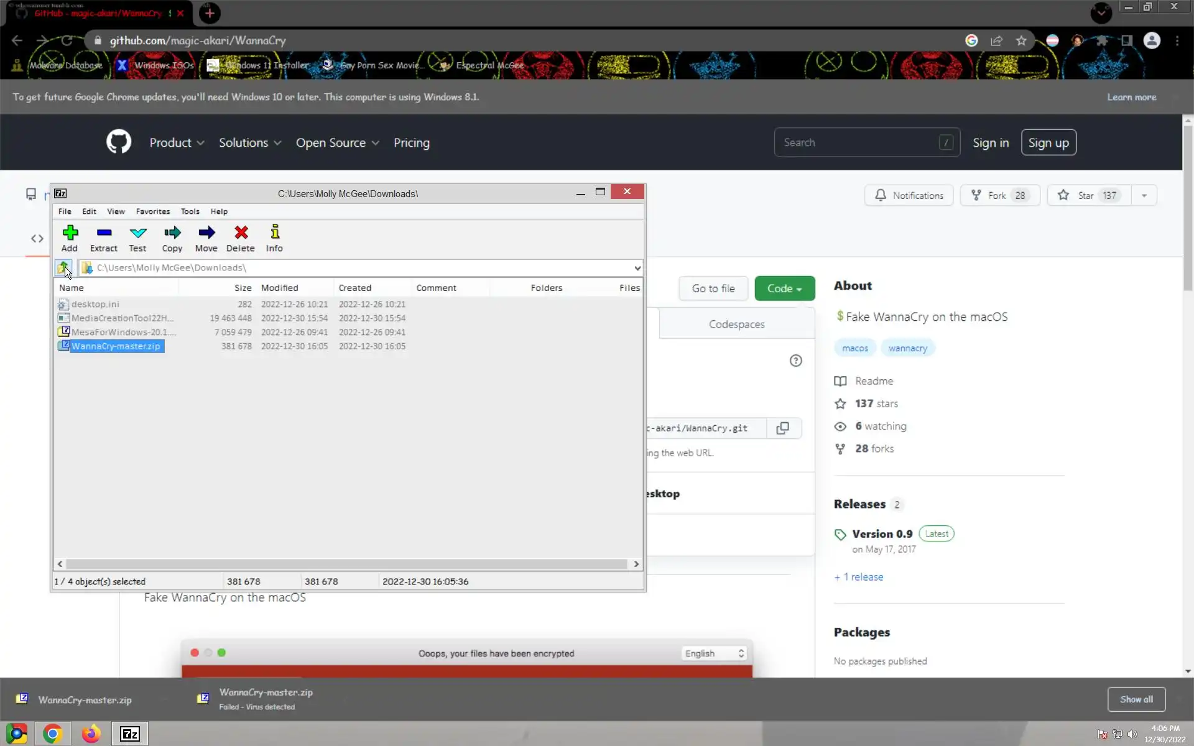This screenshot has width=1194, height=746.
Task: Click the Extract toolbar icon
Action: point(104,233)
